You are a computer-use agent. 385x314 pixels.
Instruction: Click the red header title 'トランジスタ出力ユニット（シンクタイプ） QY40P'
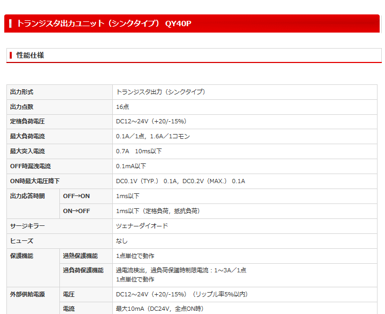coord(104,23)
